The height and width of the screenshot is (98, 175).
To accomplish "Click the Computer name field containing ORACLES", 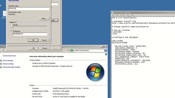I will (x=29, y=8).
